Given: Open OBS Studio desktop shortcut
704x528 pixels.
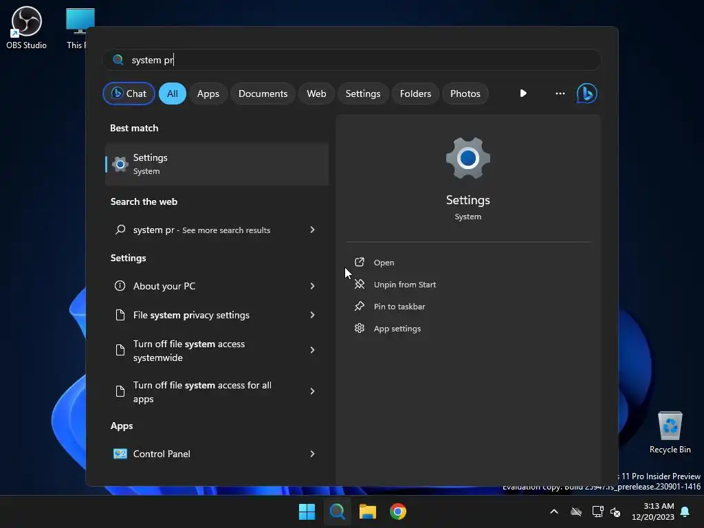Looking at the screenshot, I should pos(27,27).
